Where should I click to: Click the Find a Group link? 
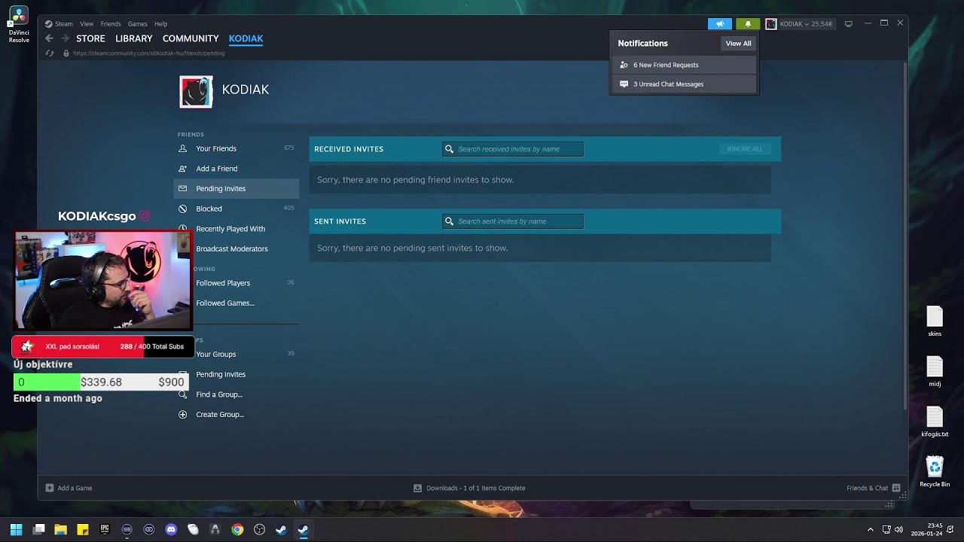coord(219,394)
